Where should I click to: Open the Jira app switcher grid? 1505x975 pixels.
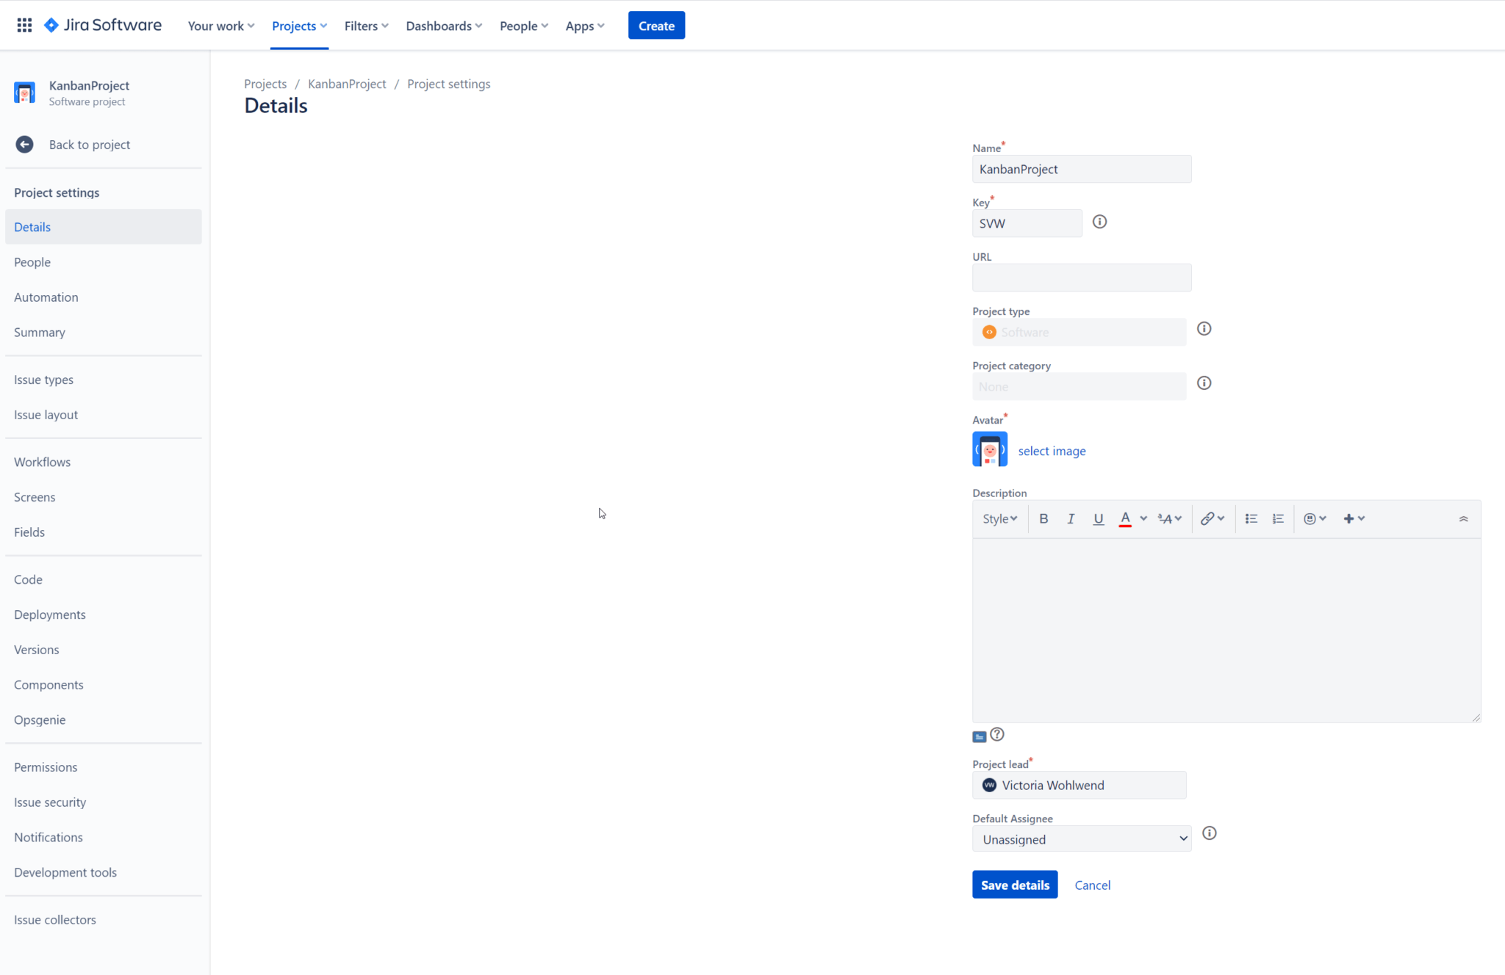pos(24,24)
